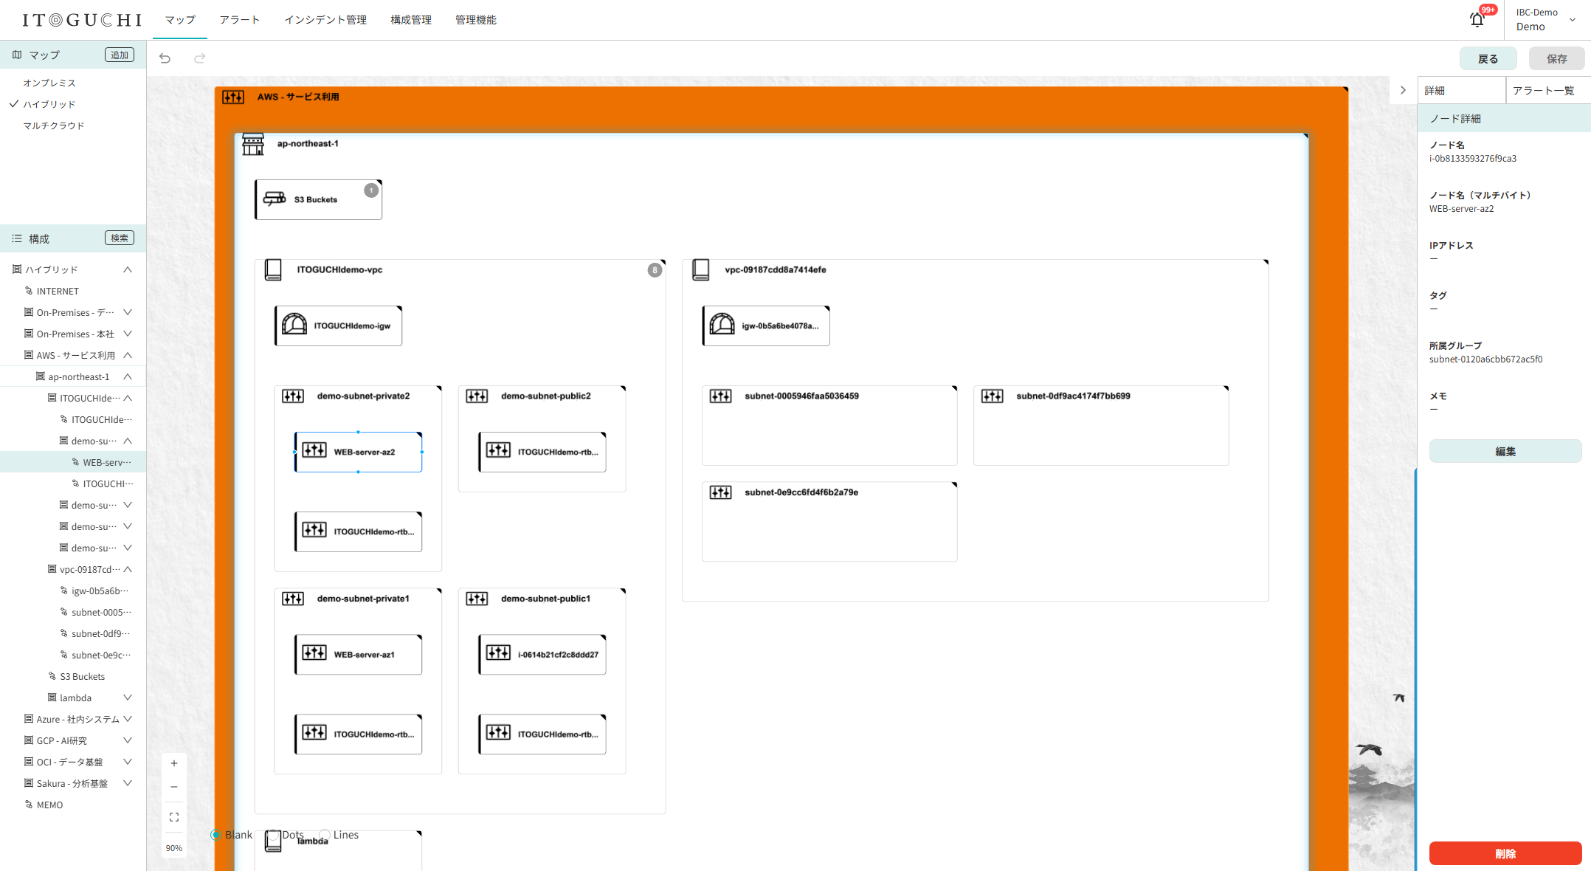
Task: Switch to the アラート一覧 tab
Action: [x=1543, y=90]
